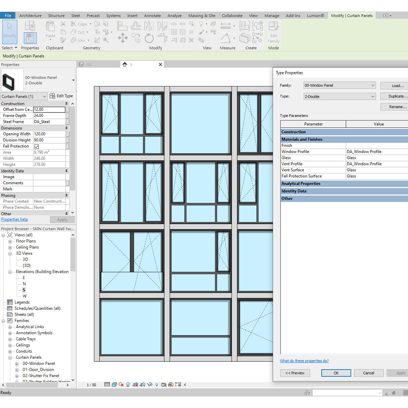The image size is (408, 408).
Task: Open the Edit Family tool in Mode panel
Action: click(x=273, y=32)
